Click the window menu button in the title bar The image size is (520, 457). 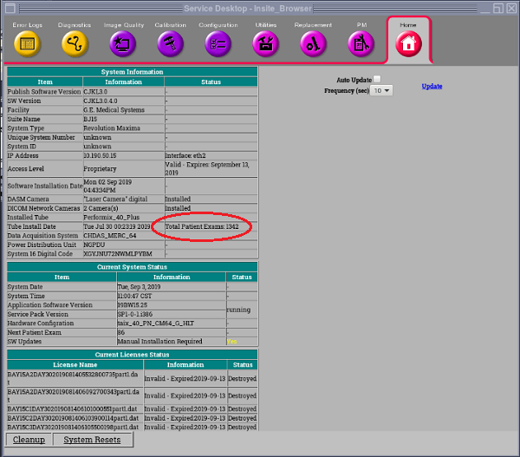click(8, 7)
